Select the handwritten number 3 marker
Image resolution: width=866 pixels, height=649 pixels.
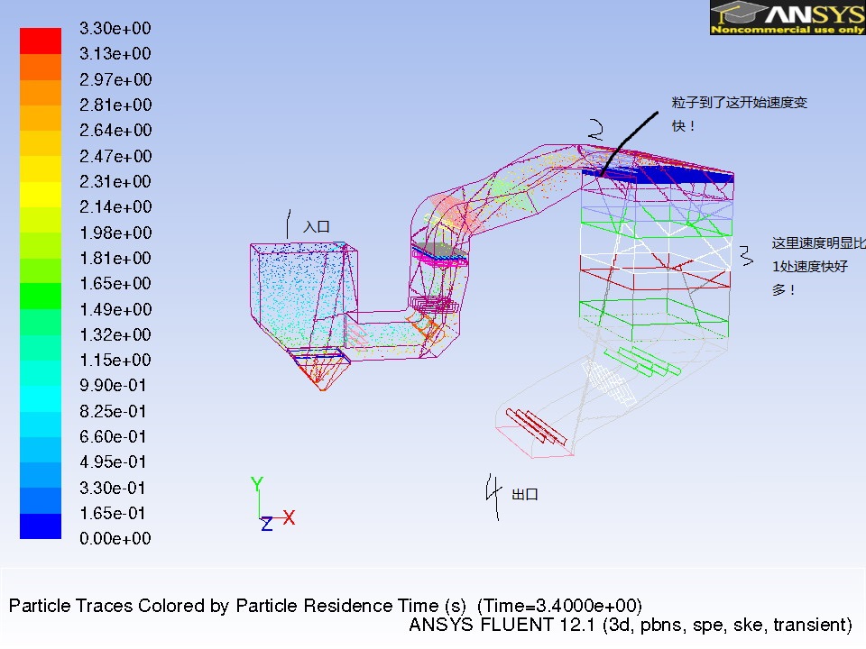click(745, 255)
